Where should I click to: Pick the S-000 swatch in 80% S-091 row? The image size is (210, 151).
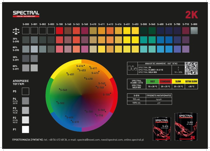(x=26, y=68)
